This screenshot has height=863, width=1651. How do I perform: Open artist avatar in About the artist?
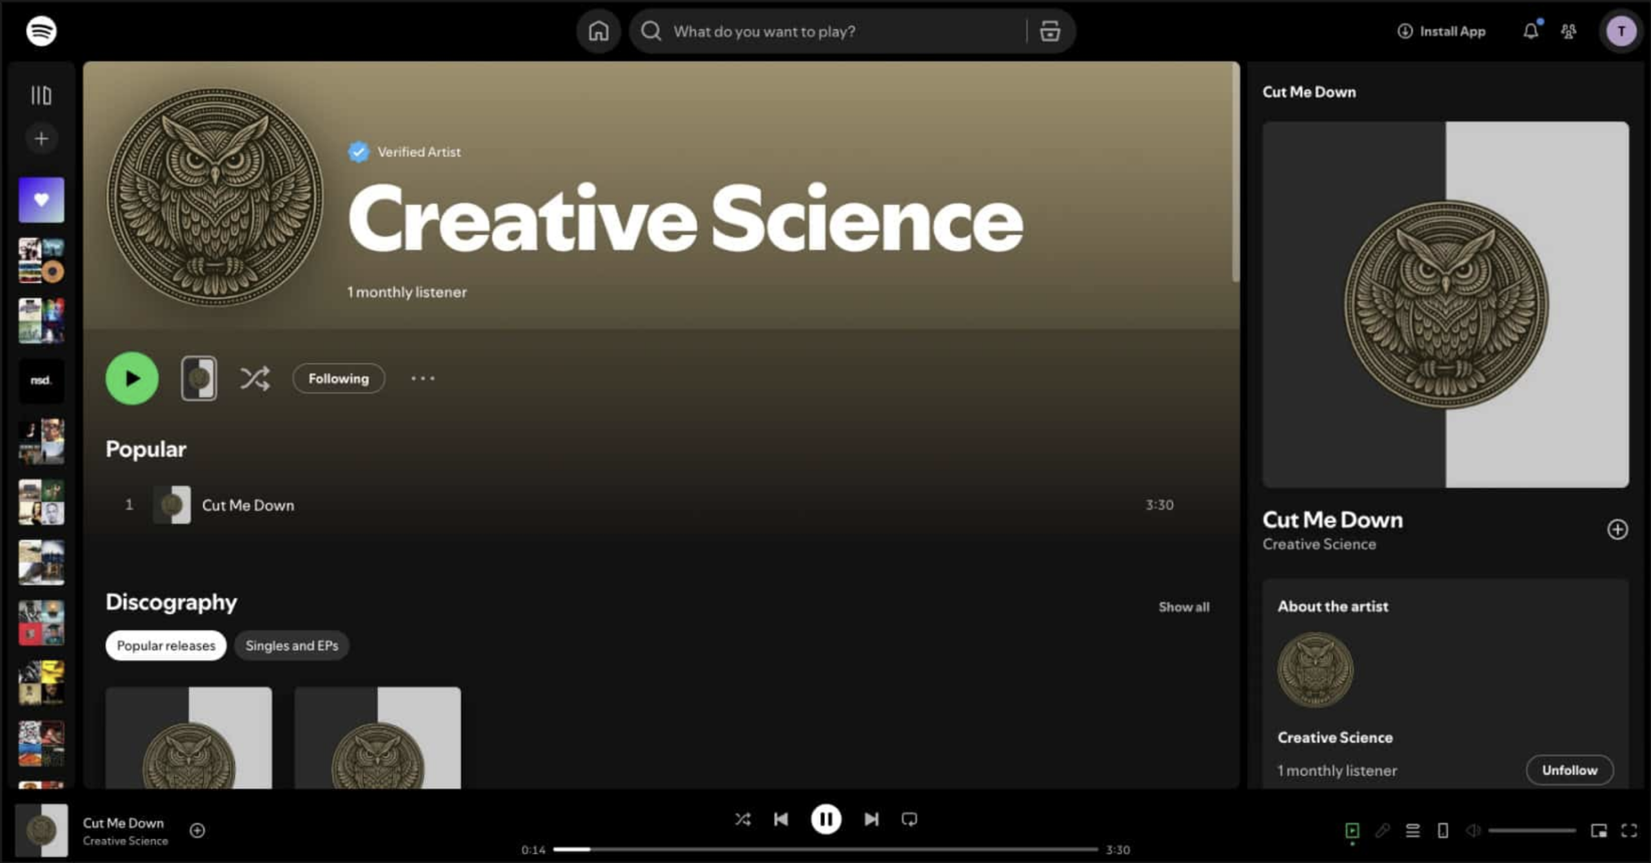point(1316,670)
